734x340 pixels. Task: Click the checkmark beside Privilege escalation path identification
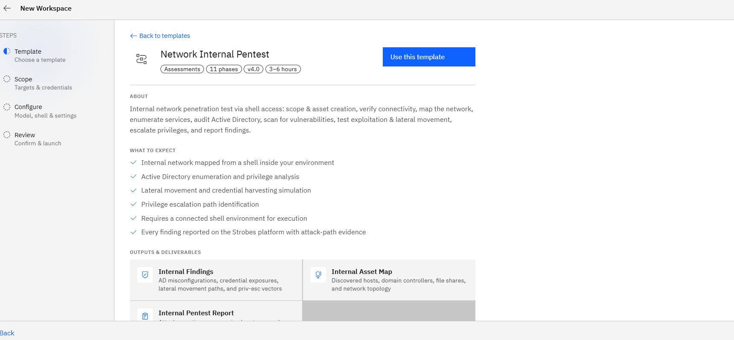[x=134, y=204]
